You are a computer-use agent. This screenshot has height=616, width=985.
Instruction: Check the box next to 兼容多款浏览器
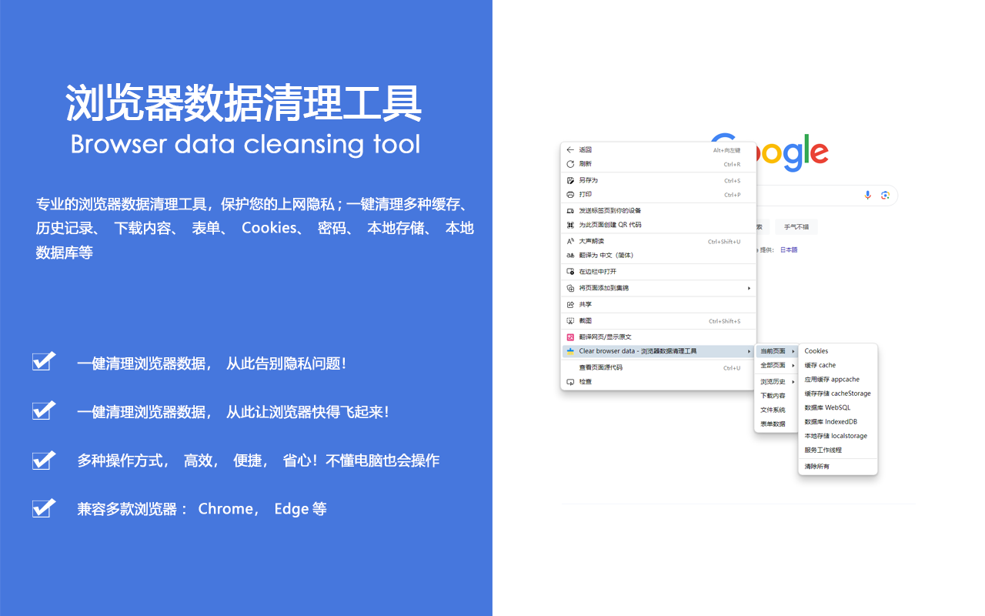pos(43,508)
